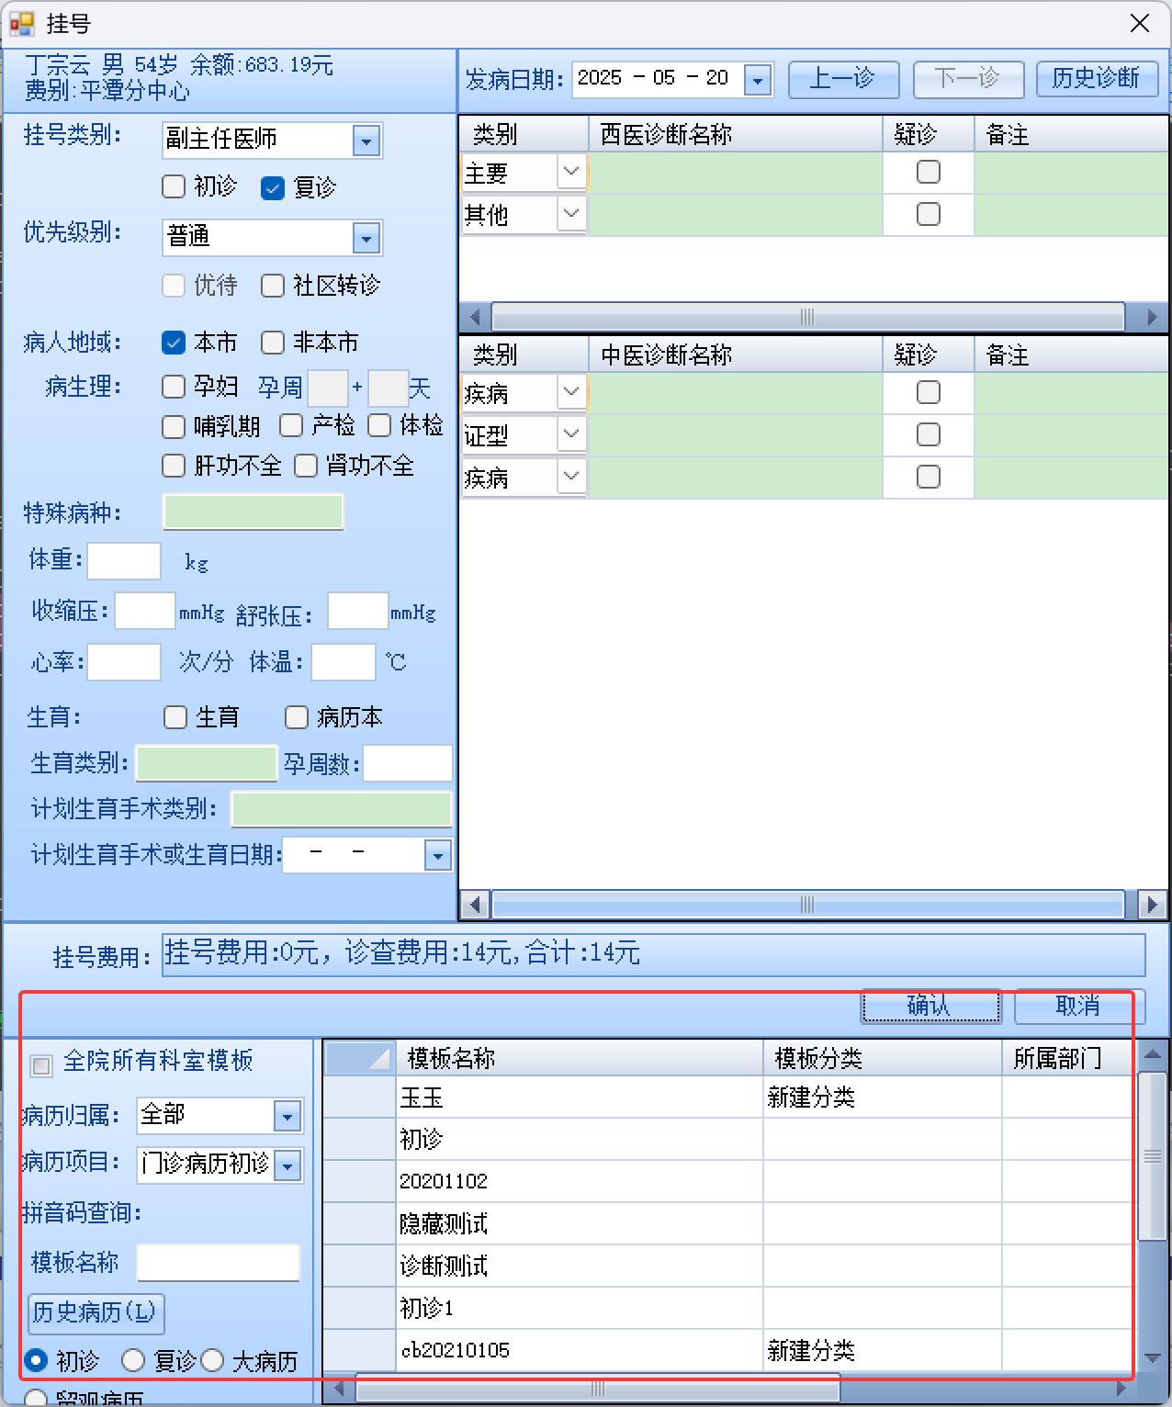Uncheck the 复诊 checkbox

(273, 187)
